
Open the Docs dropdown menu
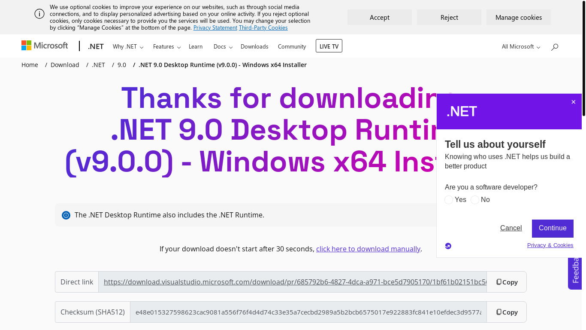click(223, 46)
